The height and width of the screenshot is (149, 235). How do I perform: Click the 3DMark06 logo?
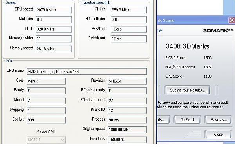click(218, 30)
